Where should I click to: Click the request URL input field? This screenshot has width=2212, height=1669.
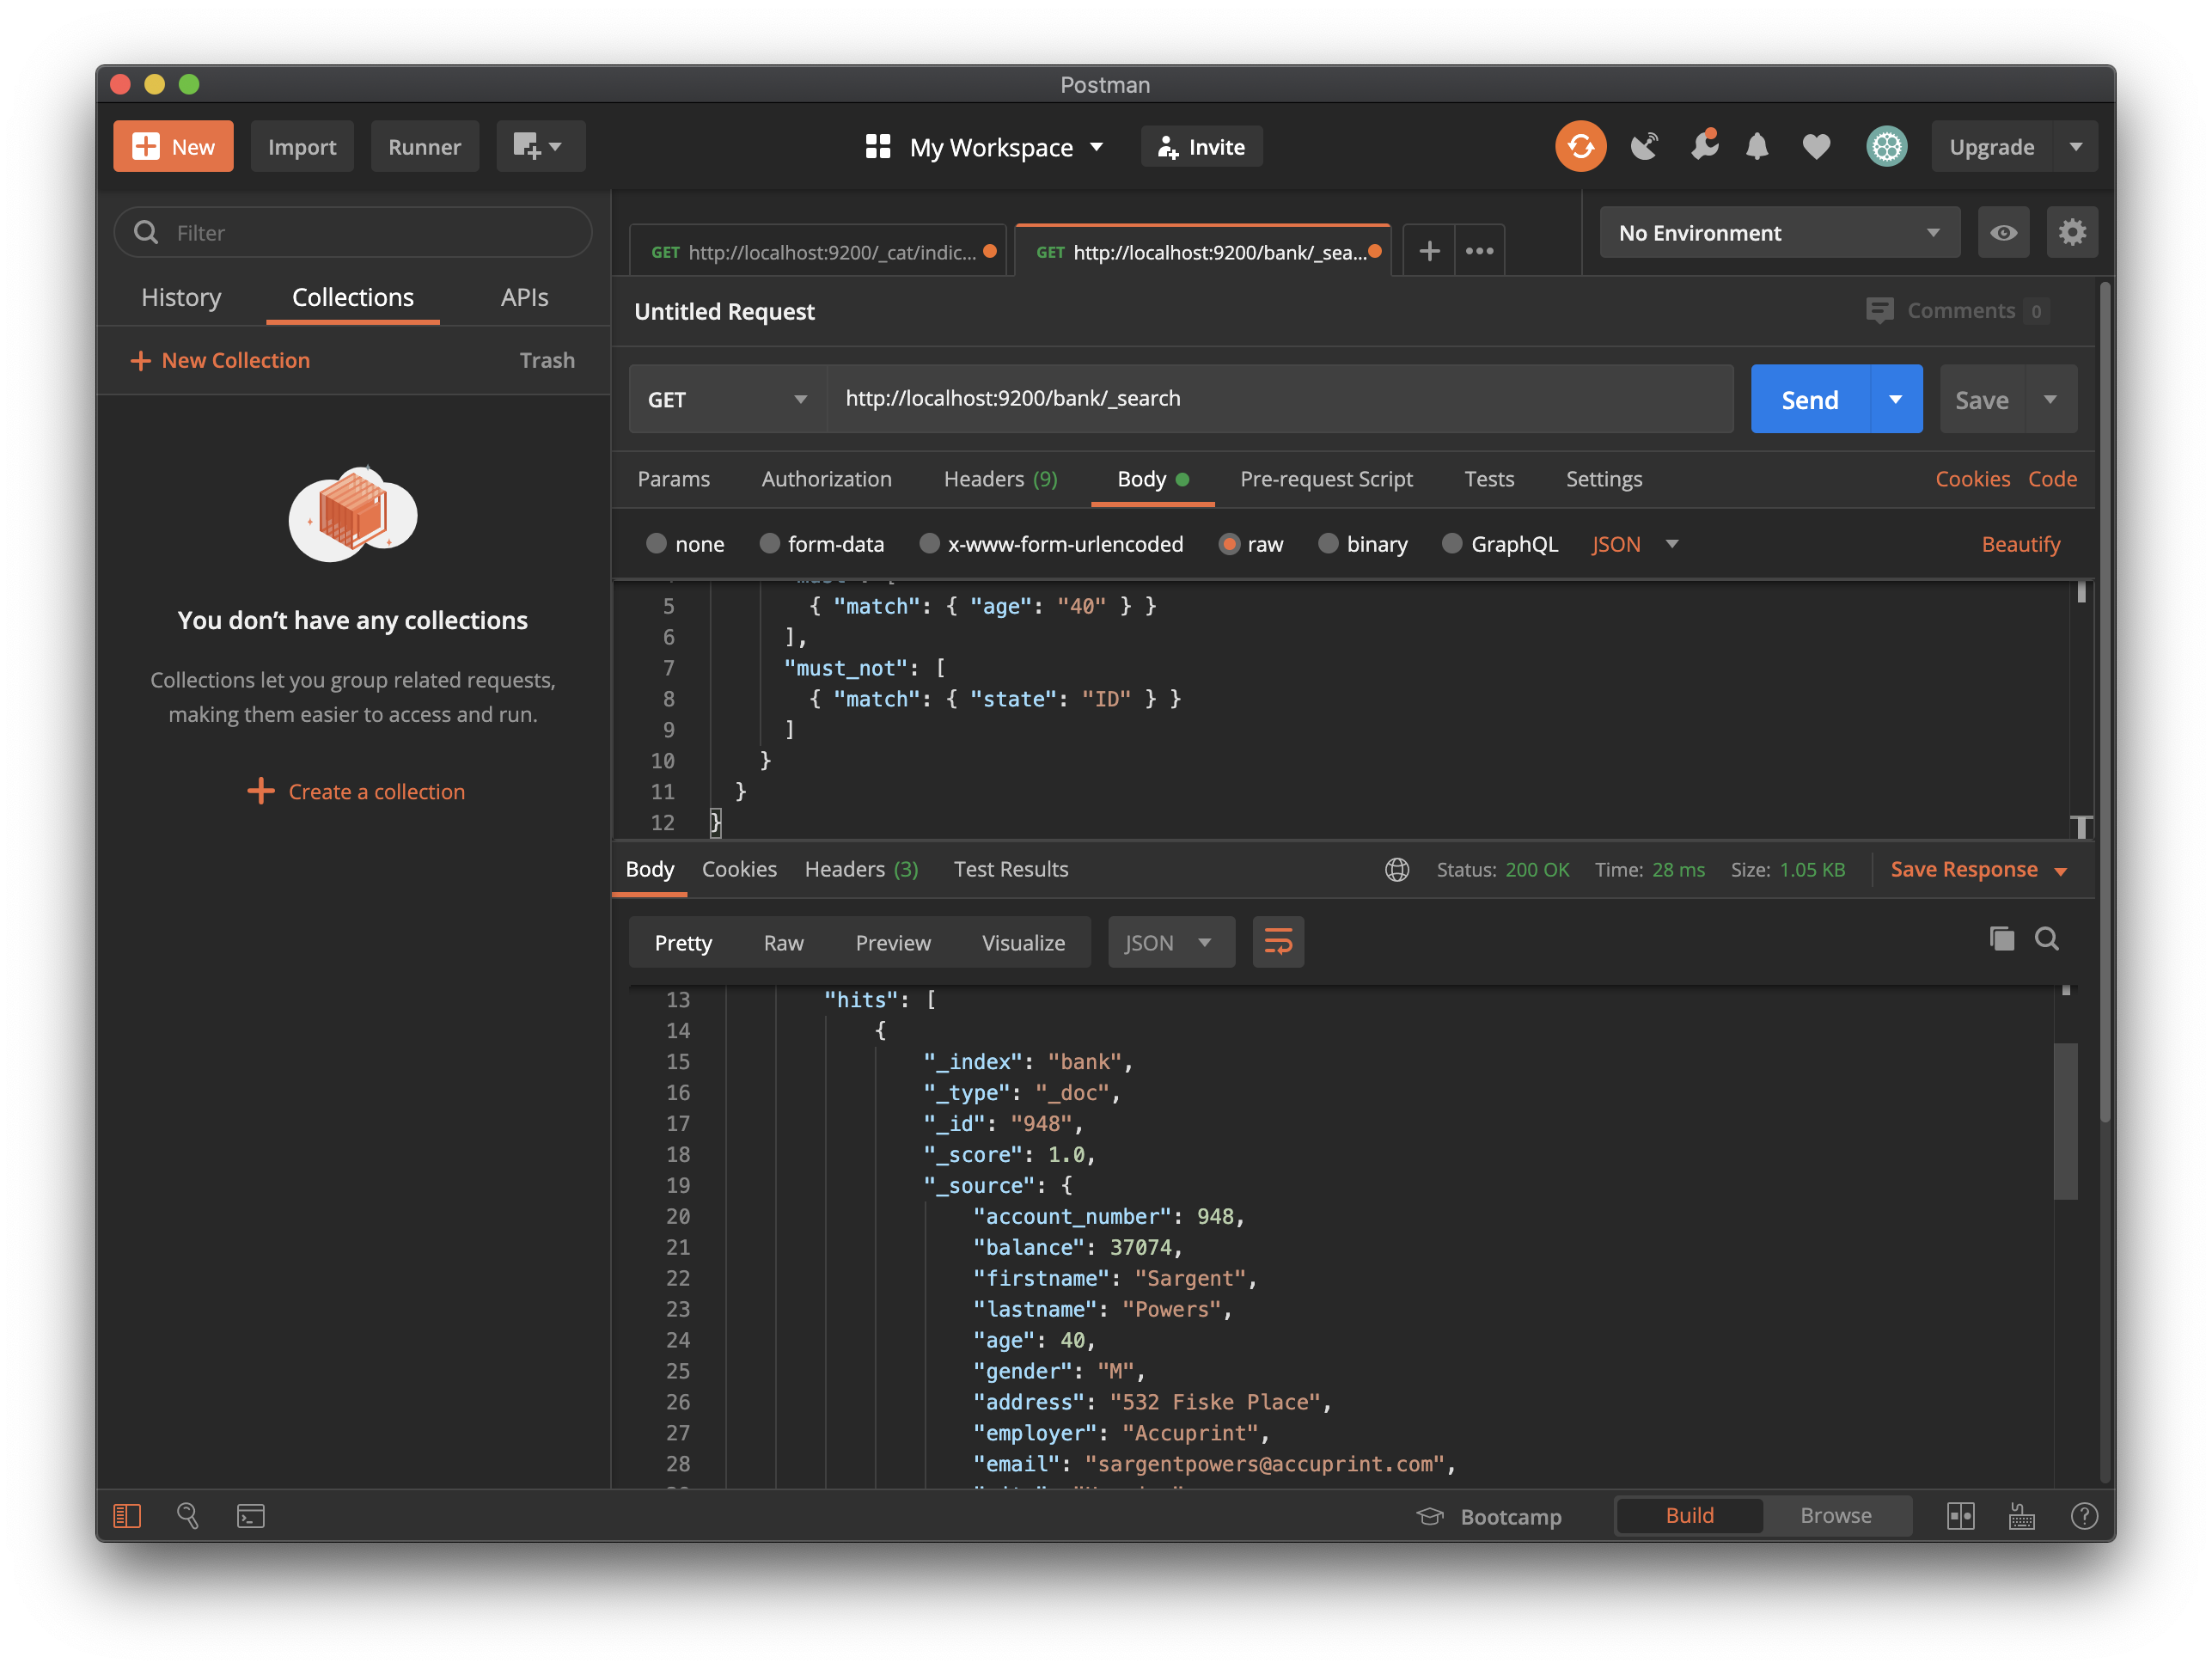pos(1280,399)
